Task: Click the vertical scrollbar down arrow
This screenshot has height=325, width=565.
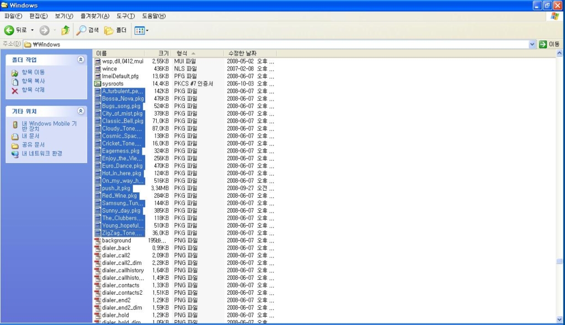Action: coord(559,319)
